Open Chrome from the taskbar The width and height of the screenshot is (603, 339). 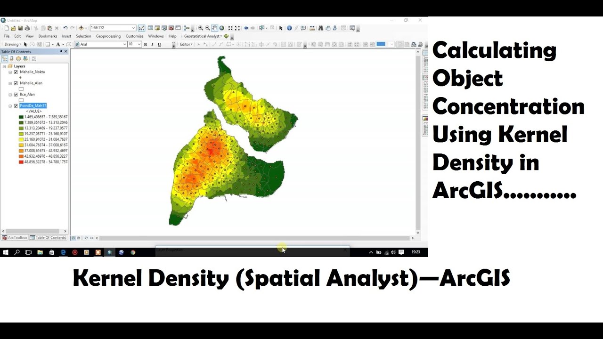point(133,252)
